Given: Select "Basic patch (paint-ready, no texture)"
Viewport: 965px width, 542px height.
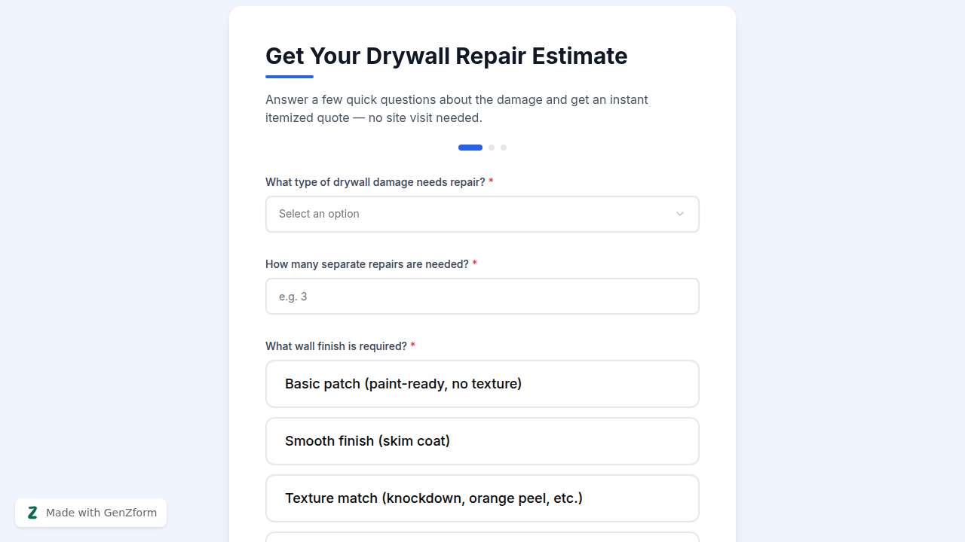Looking at the screenshot, I should [482, 384].
